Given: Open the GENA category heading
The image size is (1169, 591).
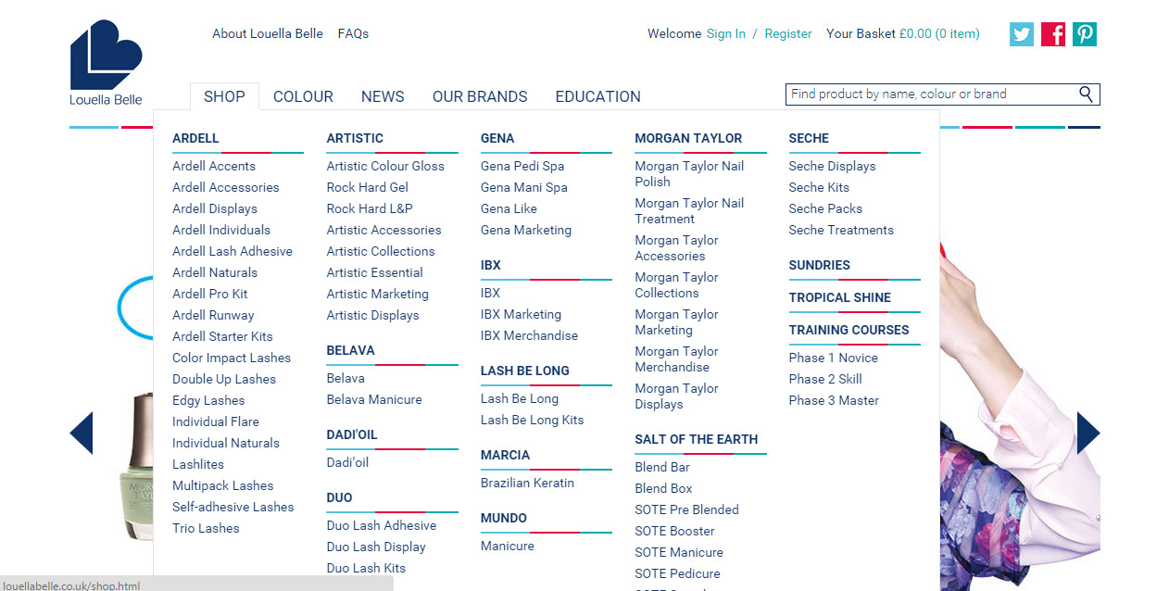Looking at the screenshot, I should 497,138.
